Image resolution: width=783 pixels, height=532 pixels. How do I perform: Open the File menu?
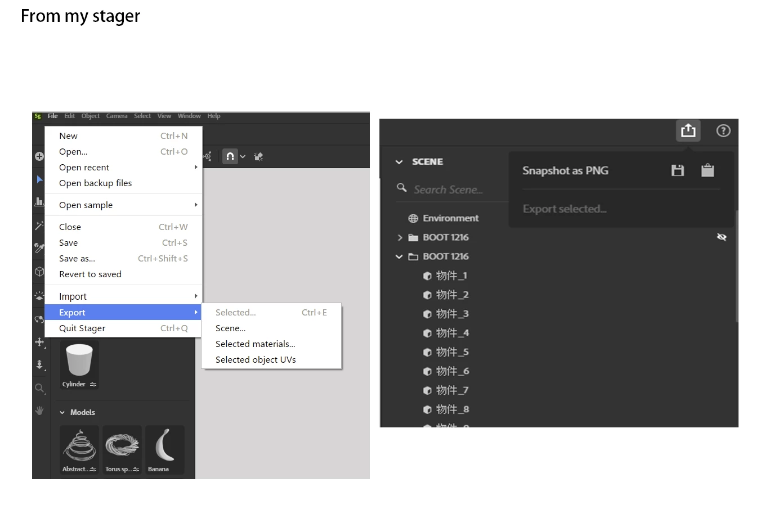pos(53,116)
